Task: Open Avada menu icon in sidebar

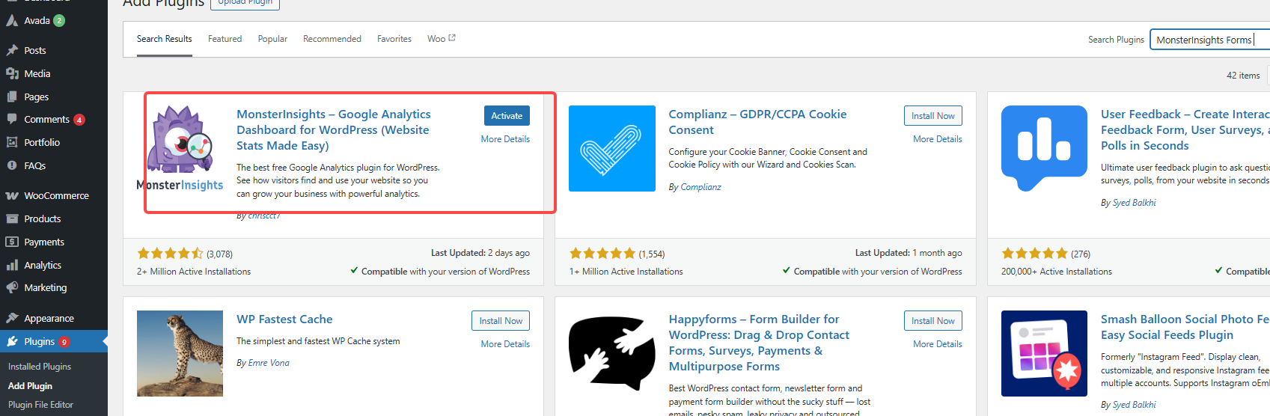Action: (12, 20)
